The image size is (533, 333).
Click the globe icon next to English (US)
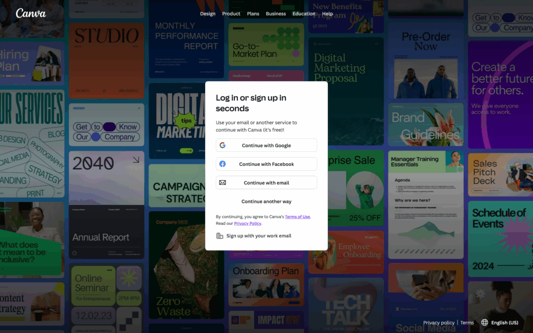tap(485, 322)
